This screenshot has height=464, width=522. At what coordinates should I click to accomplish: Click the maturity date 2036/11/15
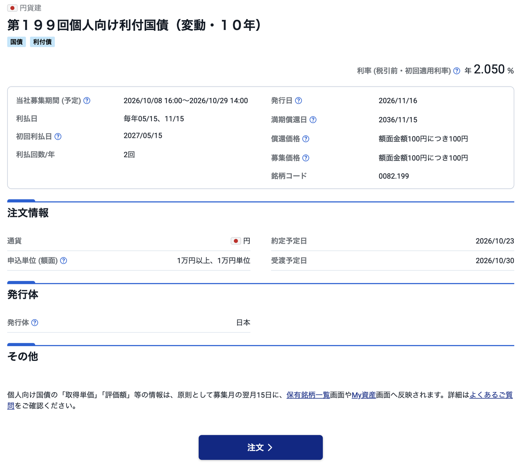coord(398,120)
